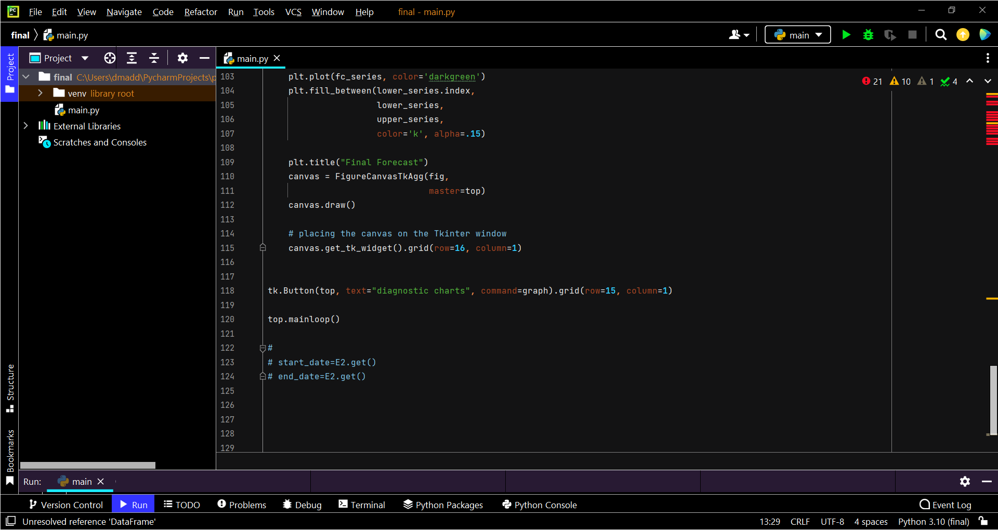Click the Project panel horizontal scrollbar
998x530 pixels.
[88, 465]
